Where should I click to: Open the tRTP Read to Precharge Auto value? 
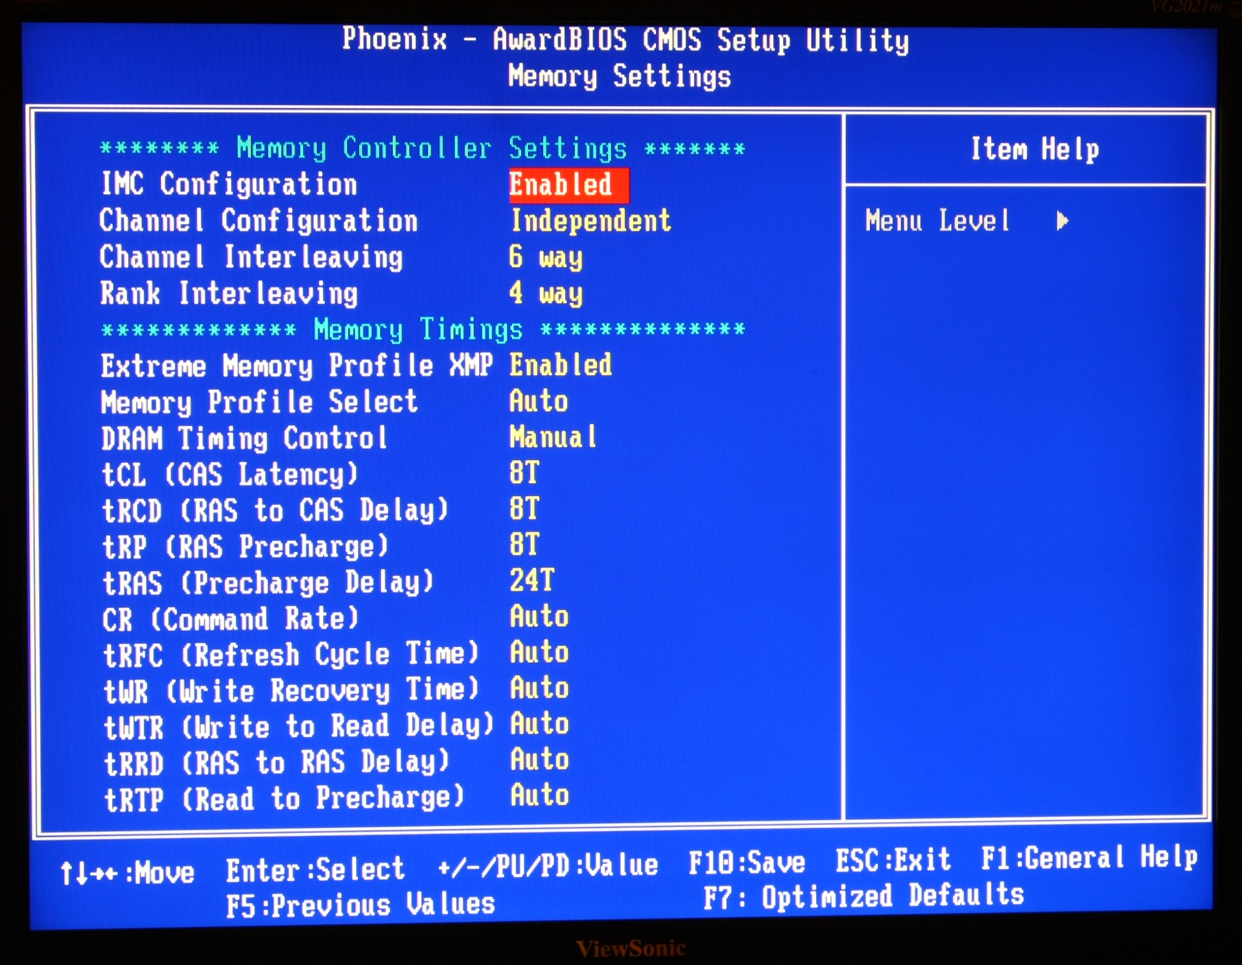(x=539, y=795)
